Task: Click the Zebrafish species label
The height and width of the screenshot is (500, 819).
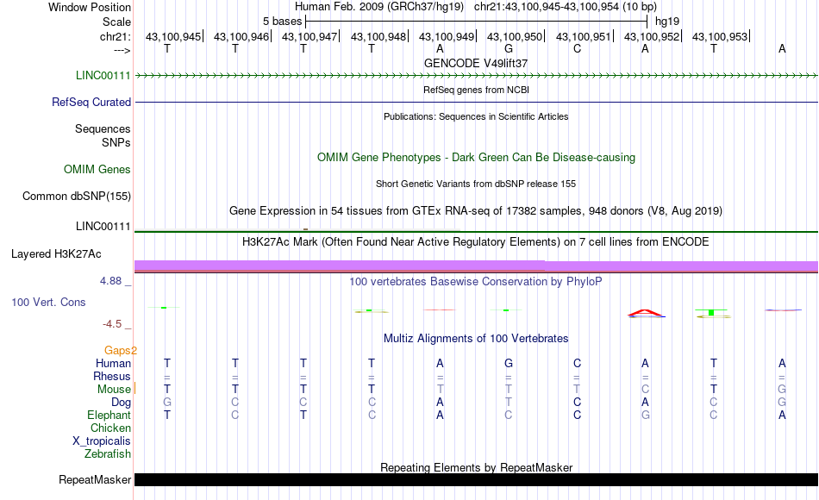Action: pyautogui.click(x=108, y=453)
